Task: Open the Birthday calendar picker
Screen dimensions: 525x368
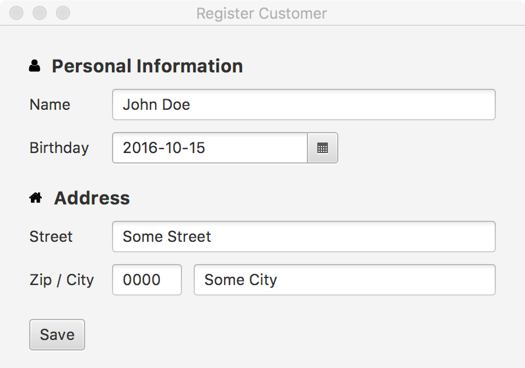Action: click(x=323, y=148)
